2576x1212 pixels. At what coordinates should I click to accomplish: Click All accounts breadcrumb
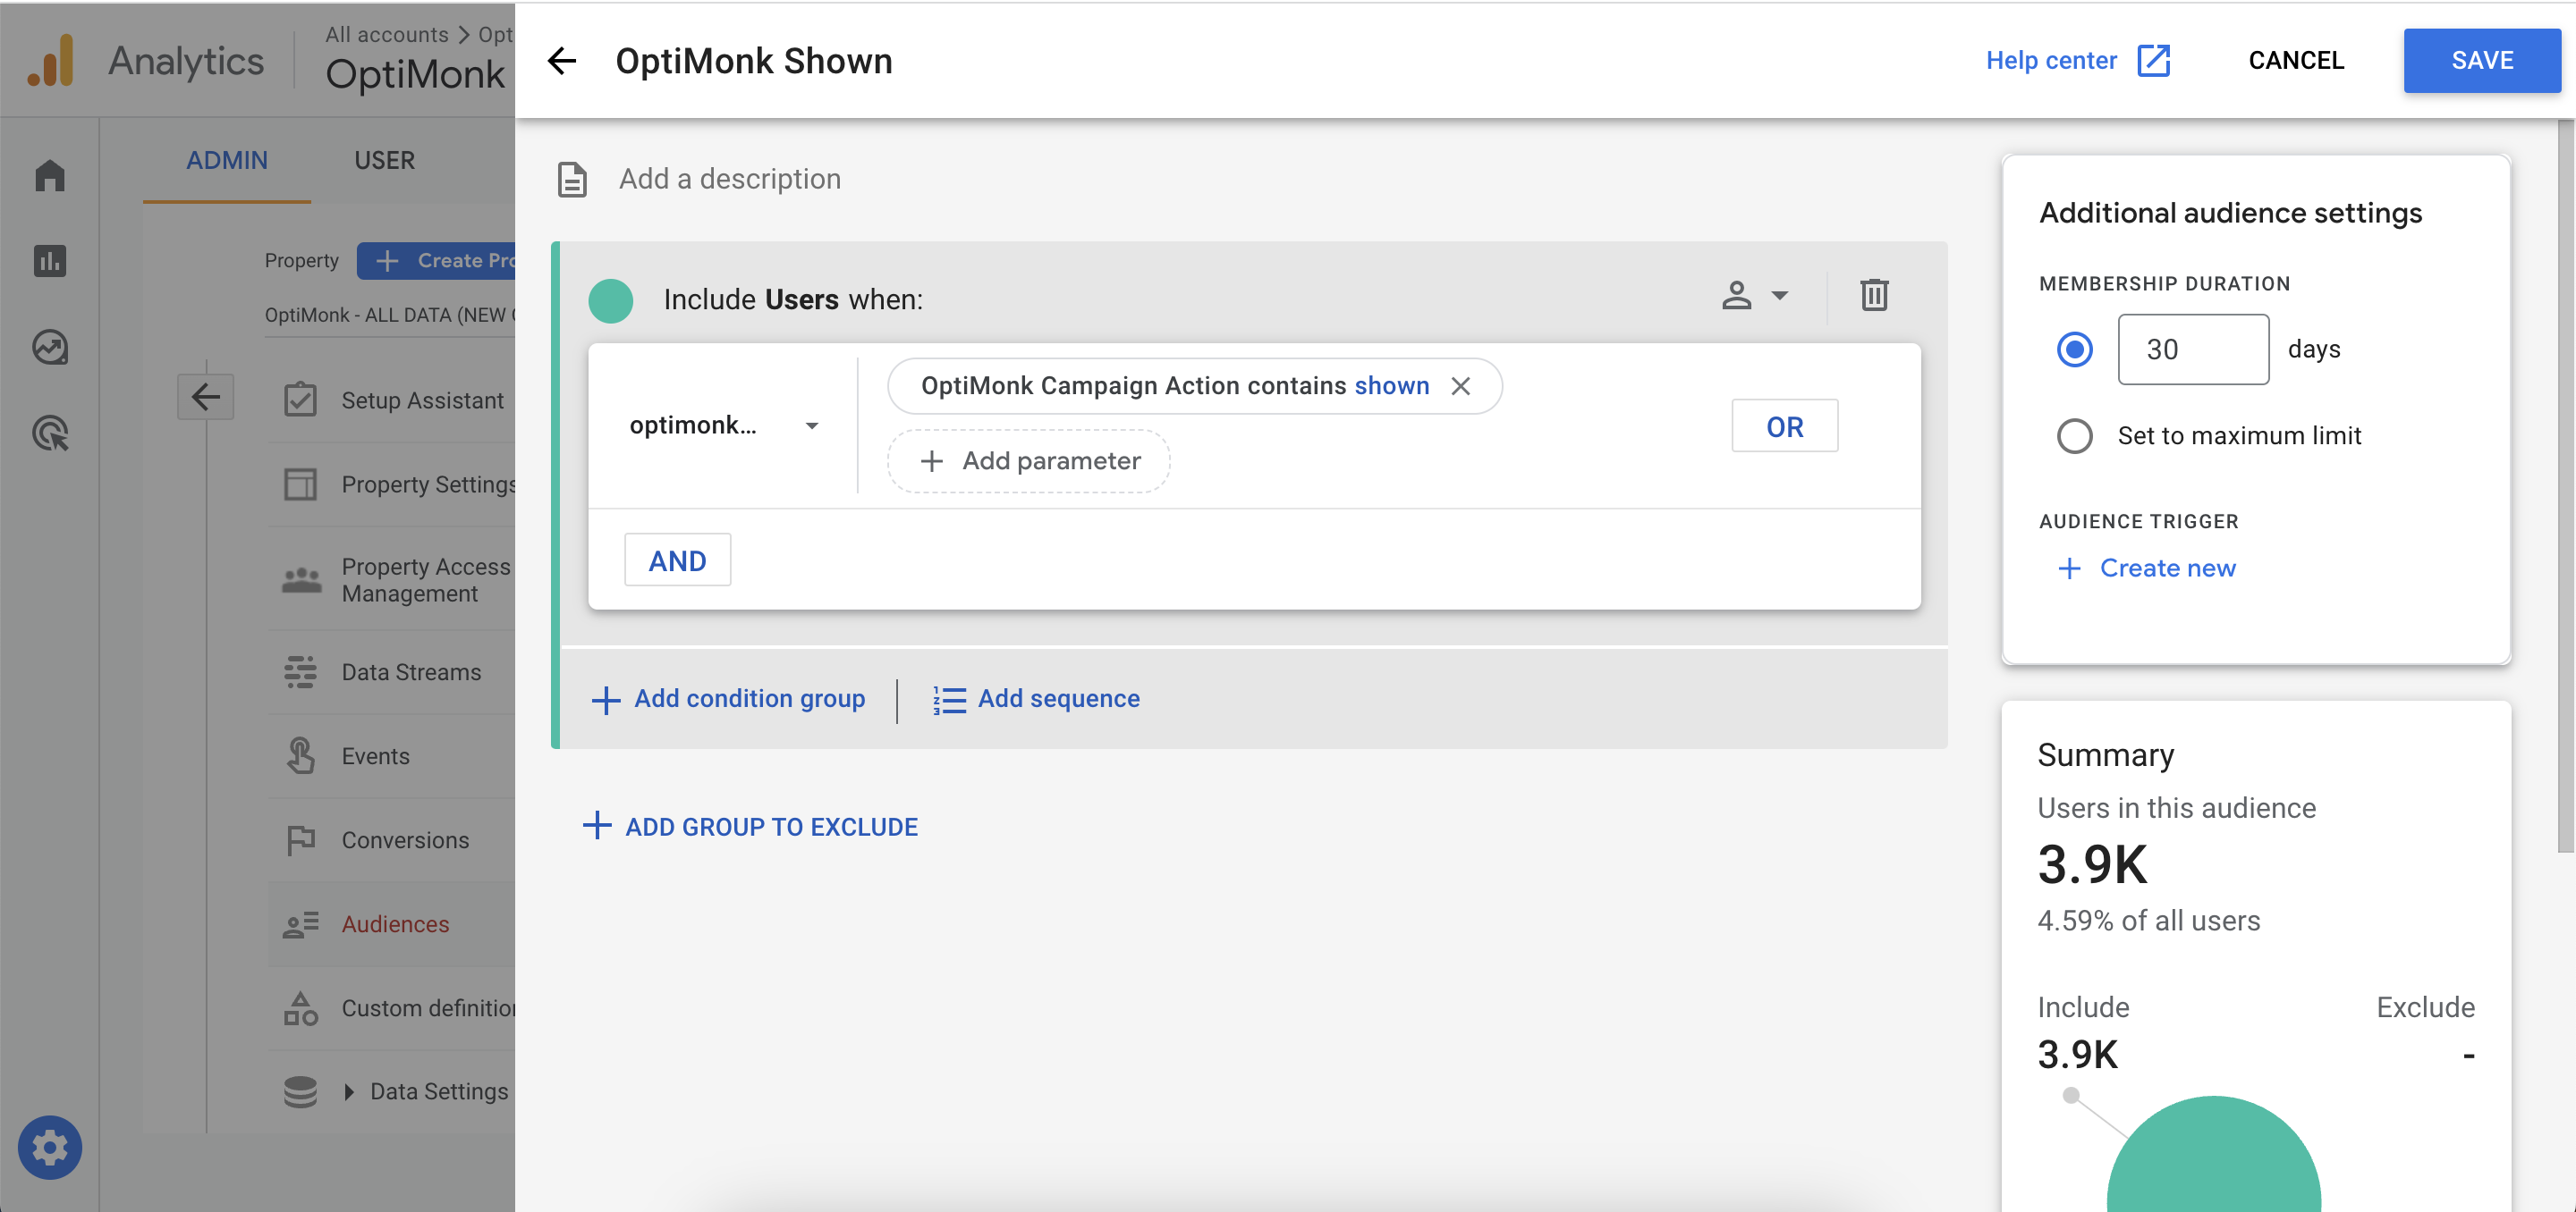(387, 35)
